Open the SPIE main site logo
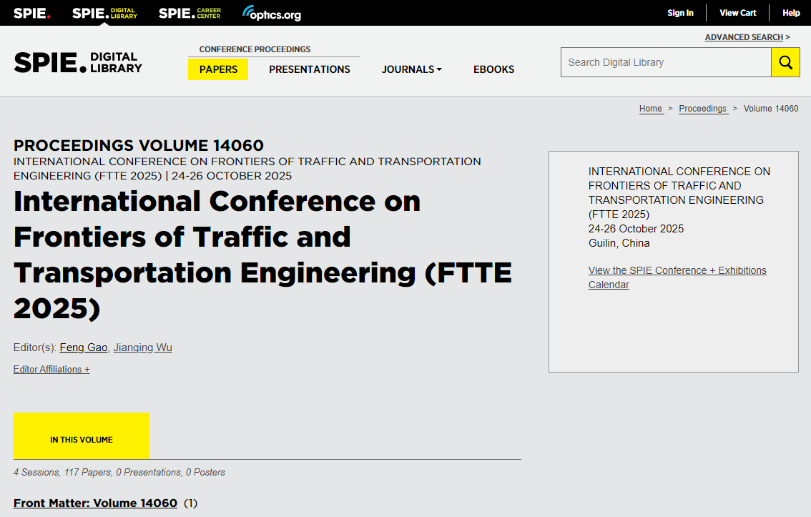The width and height of the screenshot is (811, 517). point(32,13)
